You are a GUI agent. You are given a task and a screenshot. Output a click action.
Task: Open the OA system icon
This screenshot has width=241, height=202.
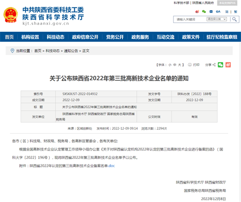[218, 12]
